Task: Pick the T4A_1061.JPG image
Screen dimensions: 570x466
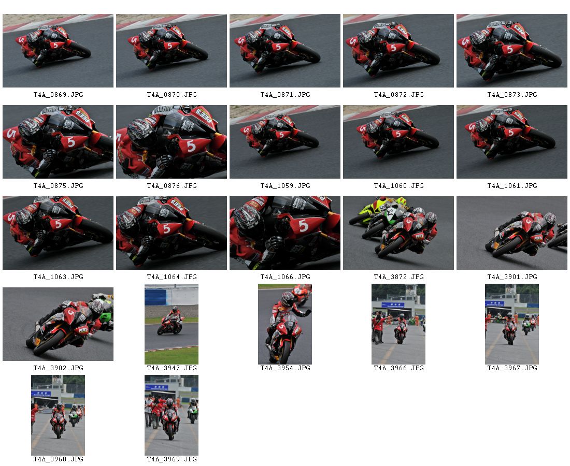Action: click(511, 142)
